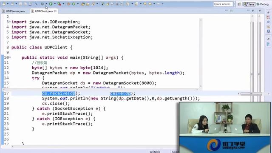Click the Search flashlight toolbar icon

coord(93,4)
